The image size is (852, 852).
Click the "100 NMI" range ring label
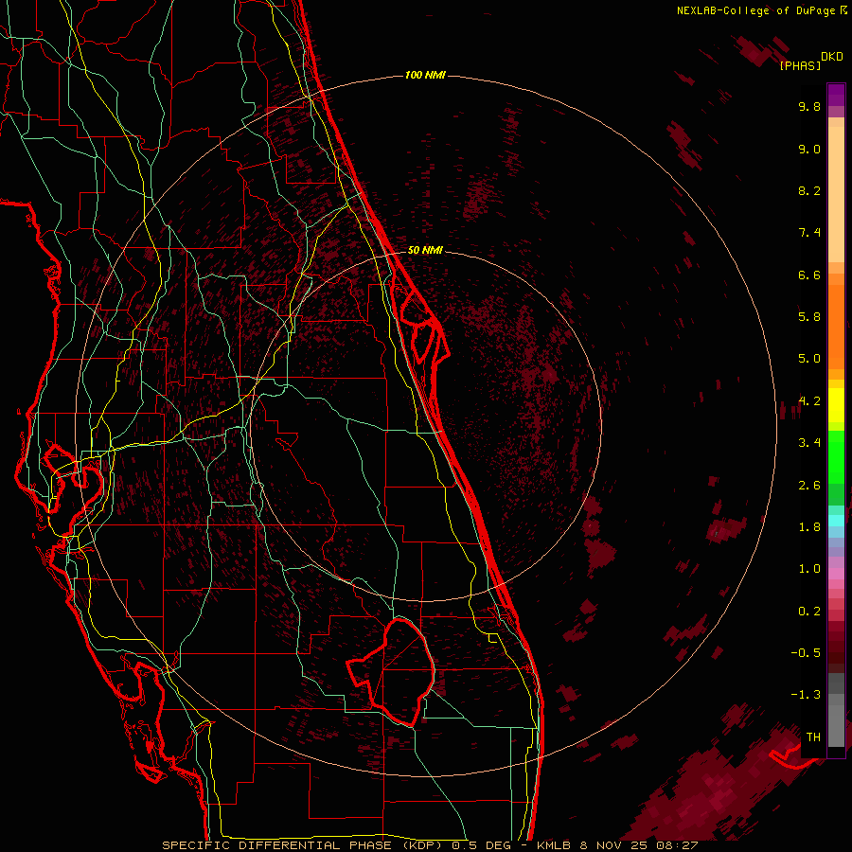(425, 75)
